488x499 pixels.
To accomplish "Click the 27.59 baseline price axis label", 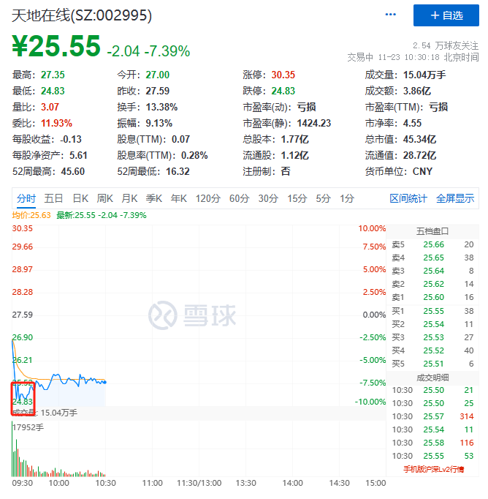I will [x=22, y=315].
